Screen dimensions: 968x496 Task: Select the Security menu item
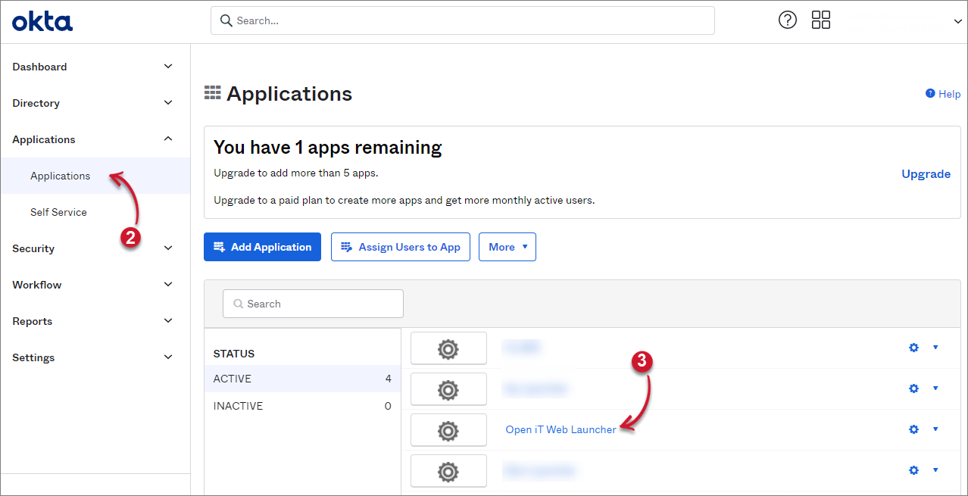33,248
